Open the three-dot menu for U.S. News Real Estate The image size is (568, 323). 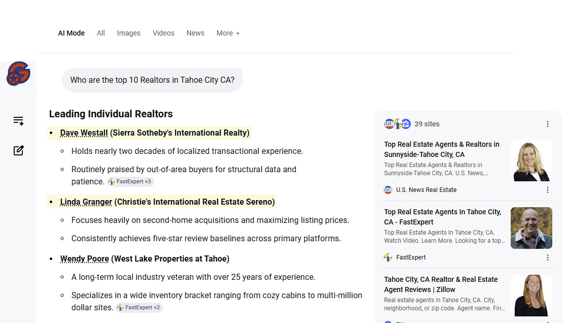tap(547, 190)
